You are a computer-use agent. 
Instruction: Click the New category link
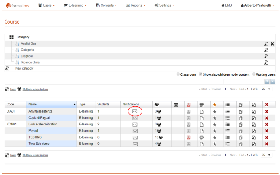24,68
